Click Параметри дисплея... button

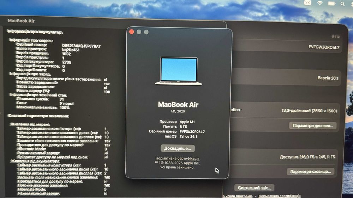pos(313,126)
